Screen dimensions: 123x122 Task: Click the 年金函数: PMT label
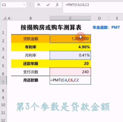click(x=106, y=27)
